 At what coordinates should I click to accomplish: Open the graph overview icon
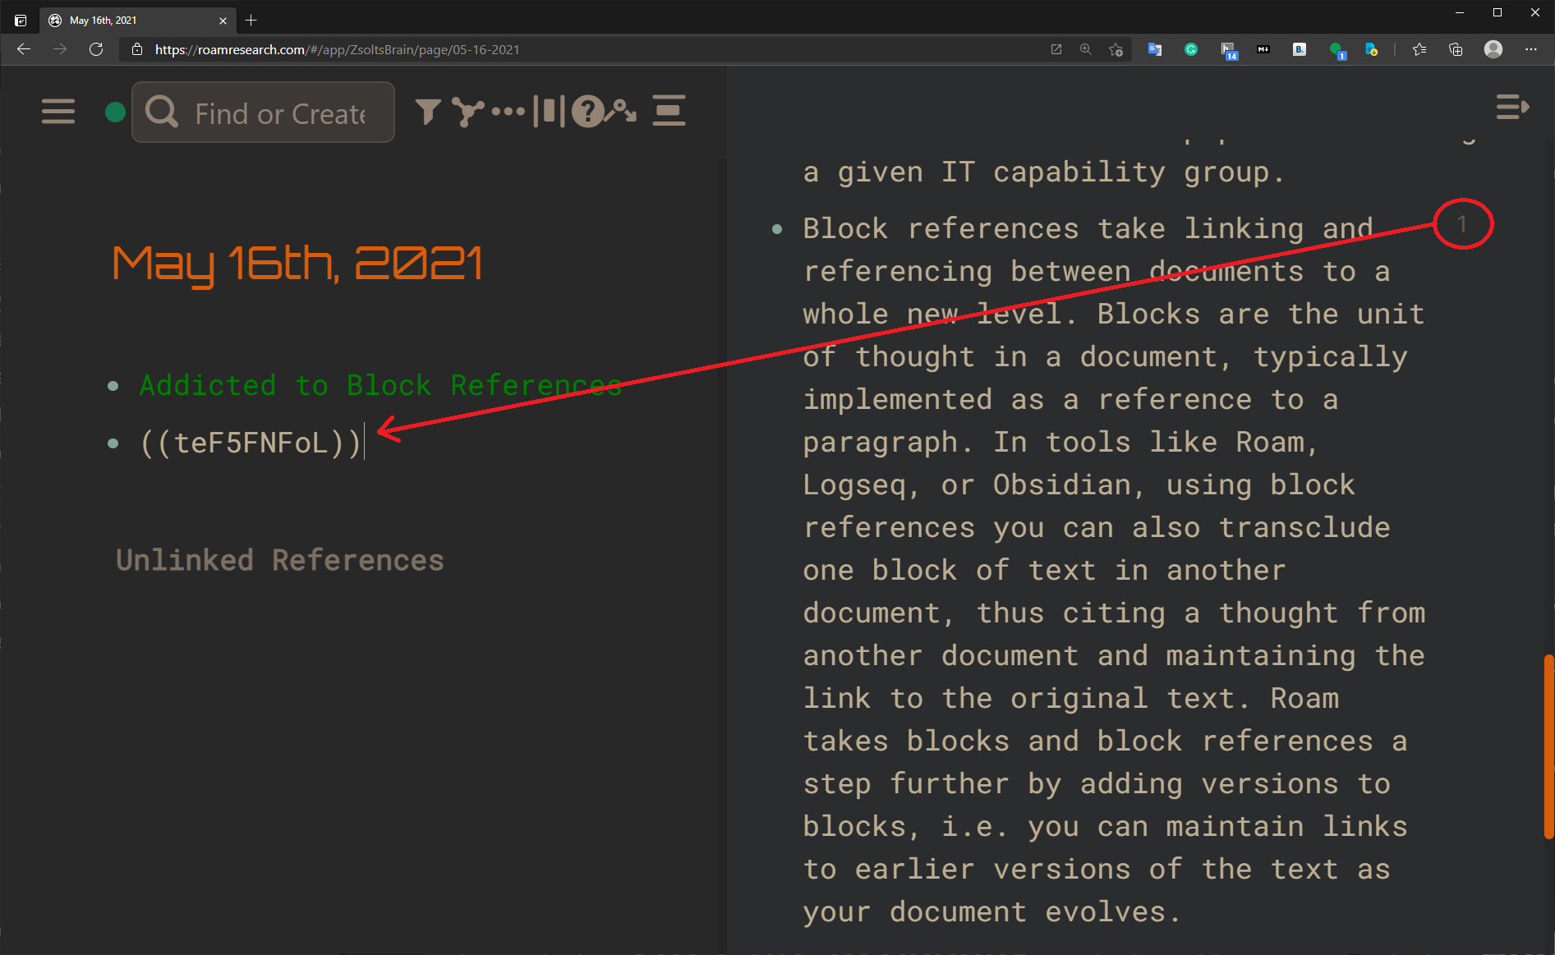click(467, 112)
